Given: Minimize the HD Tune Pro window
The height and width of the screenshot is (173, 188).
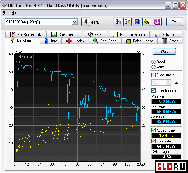Looking at the screenshot, I should tap(168, 5).
